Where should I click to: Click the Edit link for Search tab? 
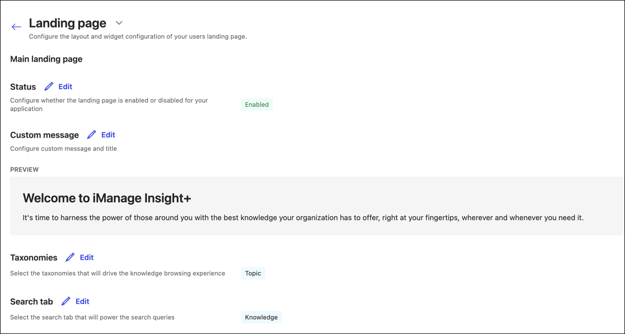(82, 301)
